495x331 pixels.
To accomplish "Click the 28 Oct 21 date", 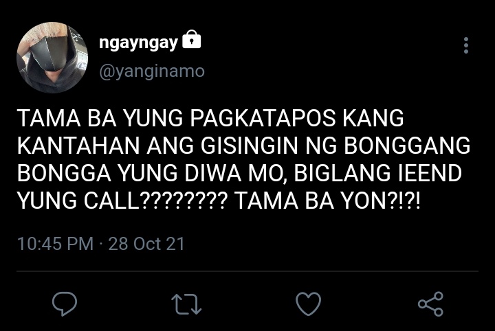I will pos(146,244).
